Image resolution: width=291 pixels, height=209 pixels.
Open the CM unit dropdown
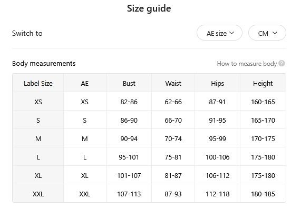pyautogui.click(x=267, y=33)
